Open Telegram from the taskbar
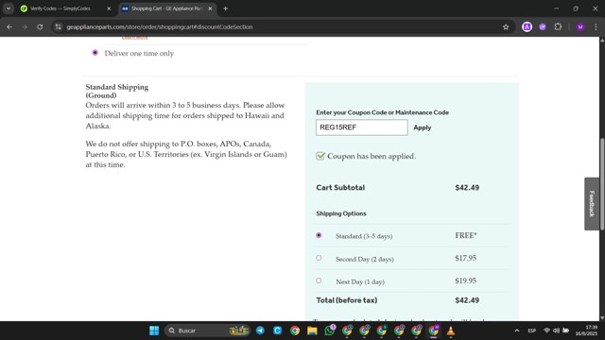Viewport: 605px width, 340px height. pyautogui.click(x=261, y=331)
